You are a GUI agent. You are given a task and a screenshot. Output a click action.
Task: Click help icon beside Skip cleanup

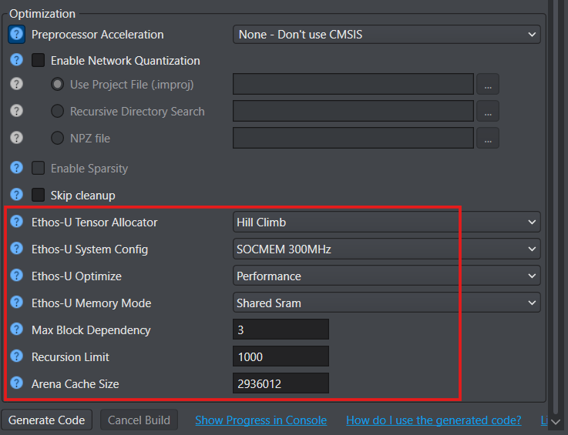(16, 196)
